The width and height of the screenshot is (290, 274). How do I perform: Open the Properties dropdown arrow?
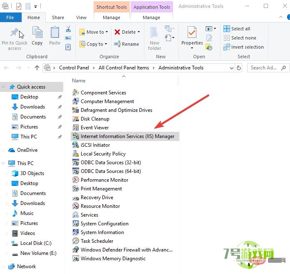coord(192,48)
